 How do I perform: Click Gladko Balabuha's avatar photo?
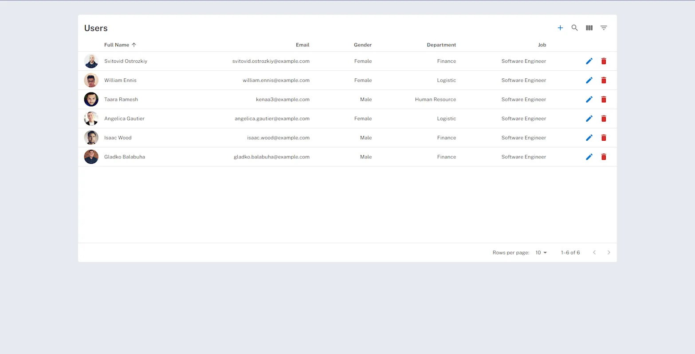click(91, 157)
